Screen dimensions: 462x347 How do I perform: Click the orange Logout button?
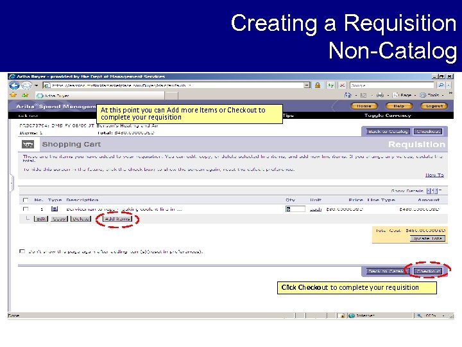pos(434,106)
